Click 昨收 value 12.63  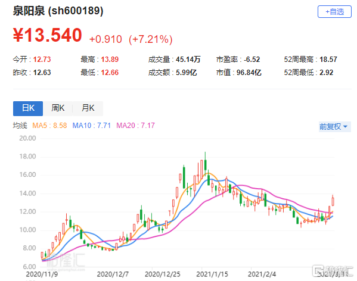coord(42,73)
